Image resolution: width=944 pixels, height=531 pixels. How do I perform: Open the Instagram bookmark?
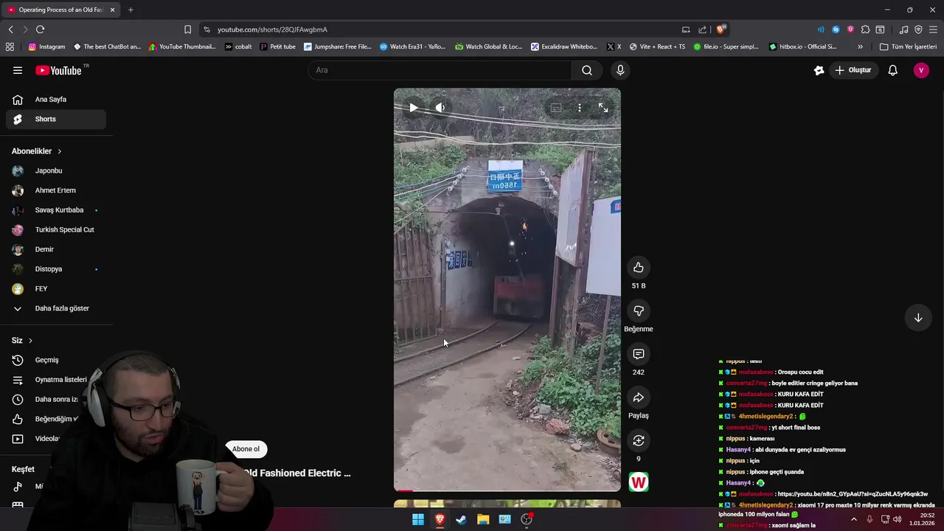46,46
